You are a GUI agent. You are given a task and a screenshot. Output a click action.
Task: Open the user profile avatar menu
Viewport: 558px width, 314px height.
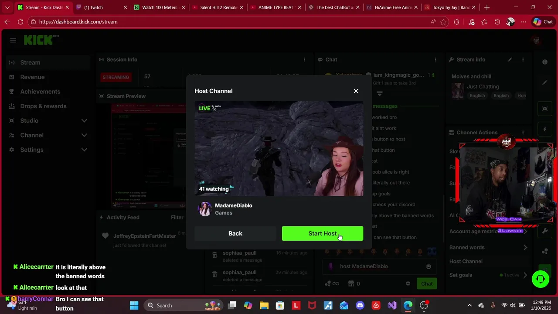[536, 40]
